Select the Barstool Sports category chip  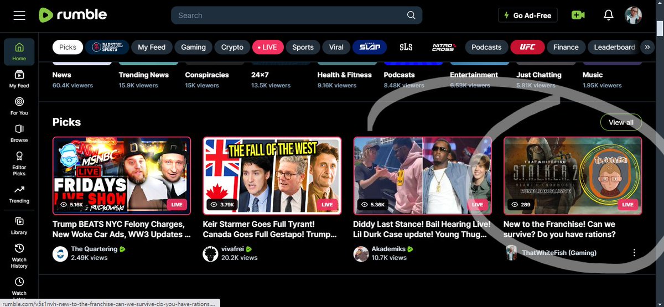107,47
